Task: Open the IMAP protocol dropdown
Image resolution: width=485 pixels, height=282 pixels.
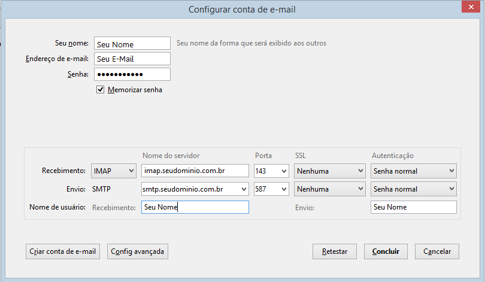Action: (114, 171)
